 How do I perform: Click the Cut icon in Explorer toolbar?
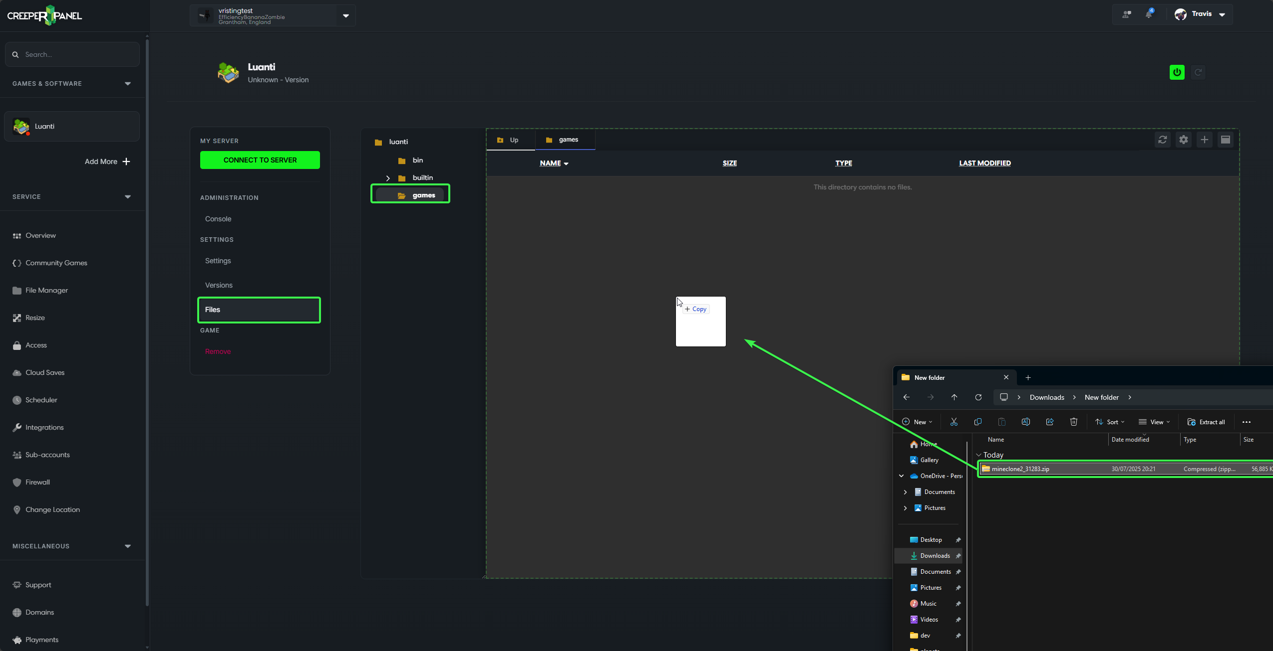pyautogui.click(x=954, y=422)
